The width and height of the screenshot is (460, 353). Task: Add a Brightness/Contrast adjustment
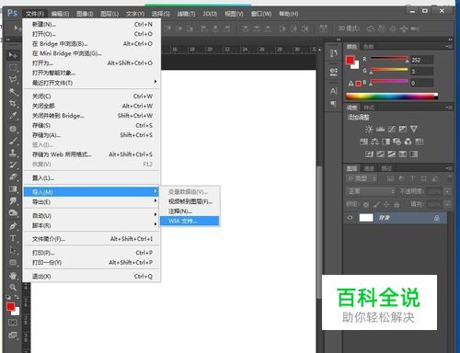tap(369, 129)
